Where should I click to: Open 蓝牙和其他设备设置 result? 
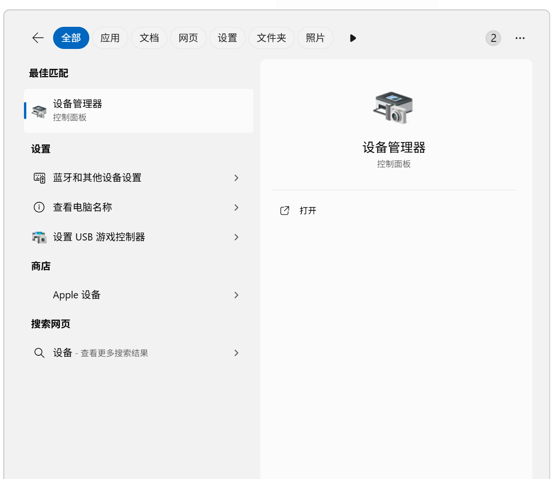[x=139, y=178]
